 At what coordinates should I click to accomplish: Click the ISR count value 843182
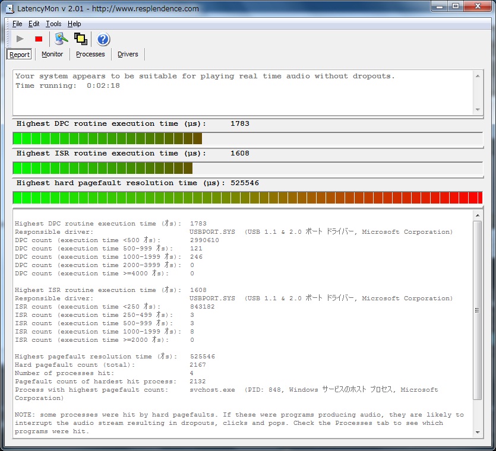coord(203,307)
